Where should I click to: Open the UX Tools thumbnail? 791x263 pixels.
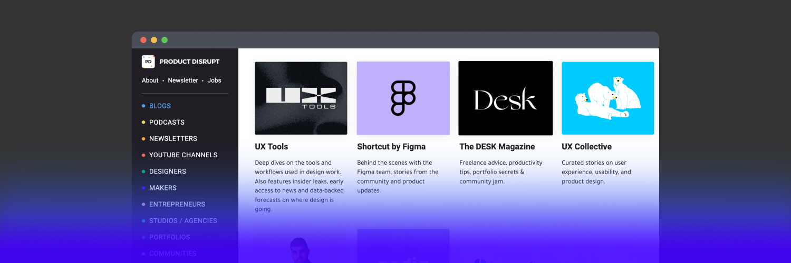[x=301, y=98]
